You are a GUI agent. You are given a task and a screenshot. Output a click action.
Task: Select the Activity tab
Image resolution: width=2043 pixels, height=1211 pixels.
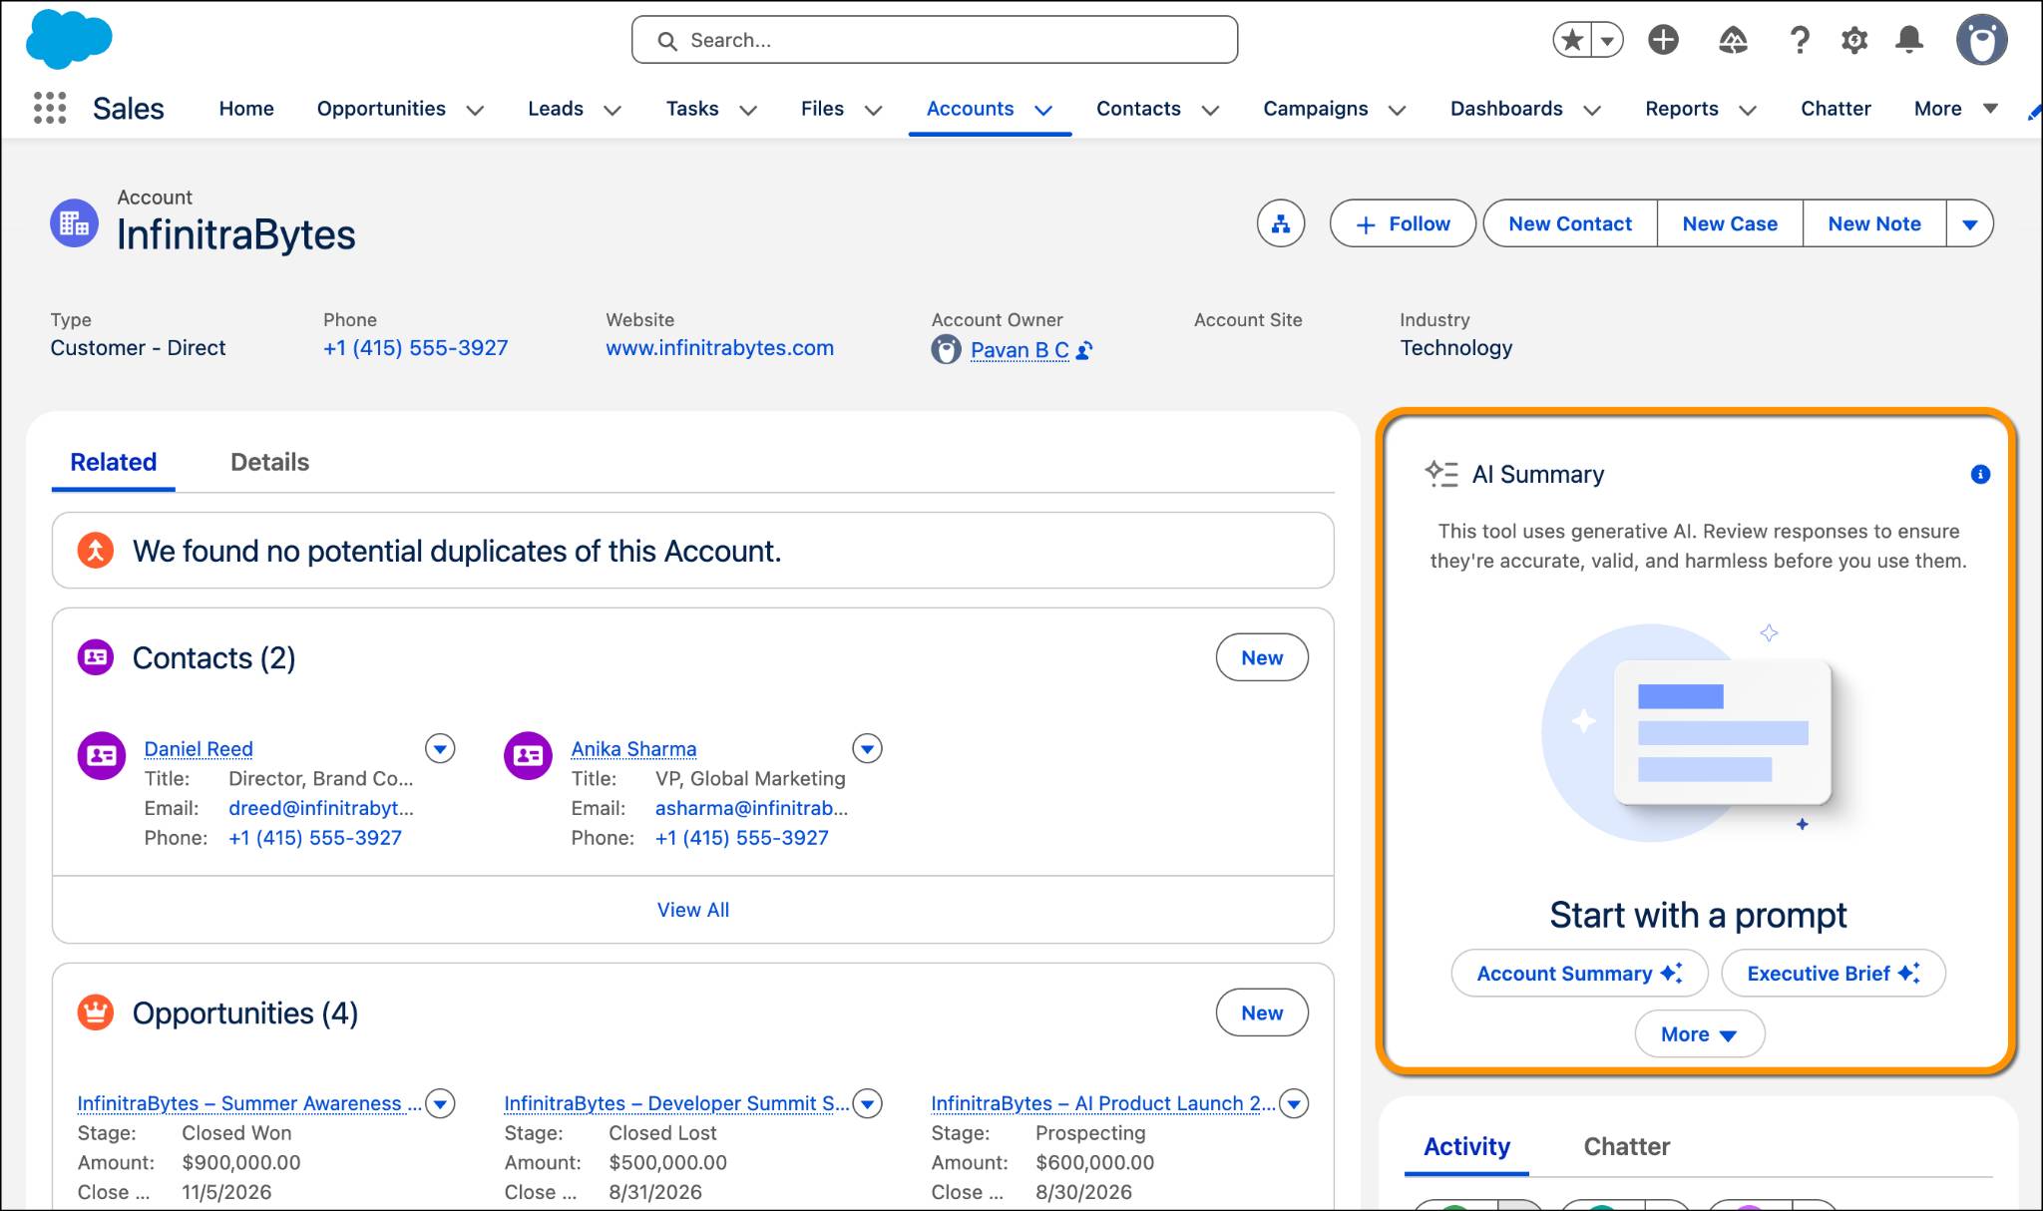(1466, 1146)
